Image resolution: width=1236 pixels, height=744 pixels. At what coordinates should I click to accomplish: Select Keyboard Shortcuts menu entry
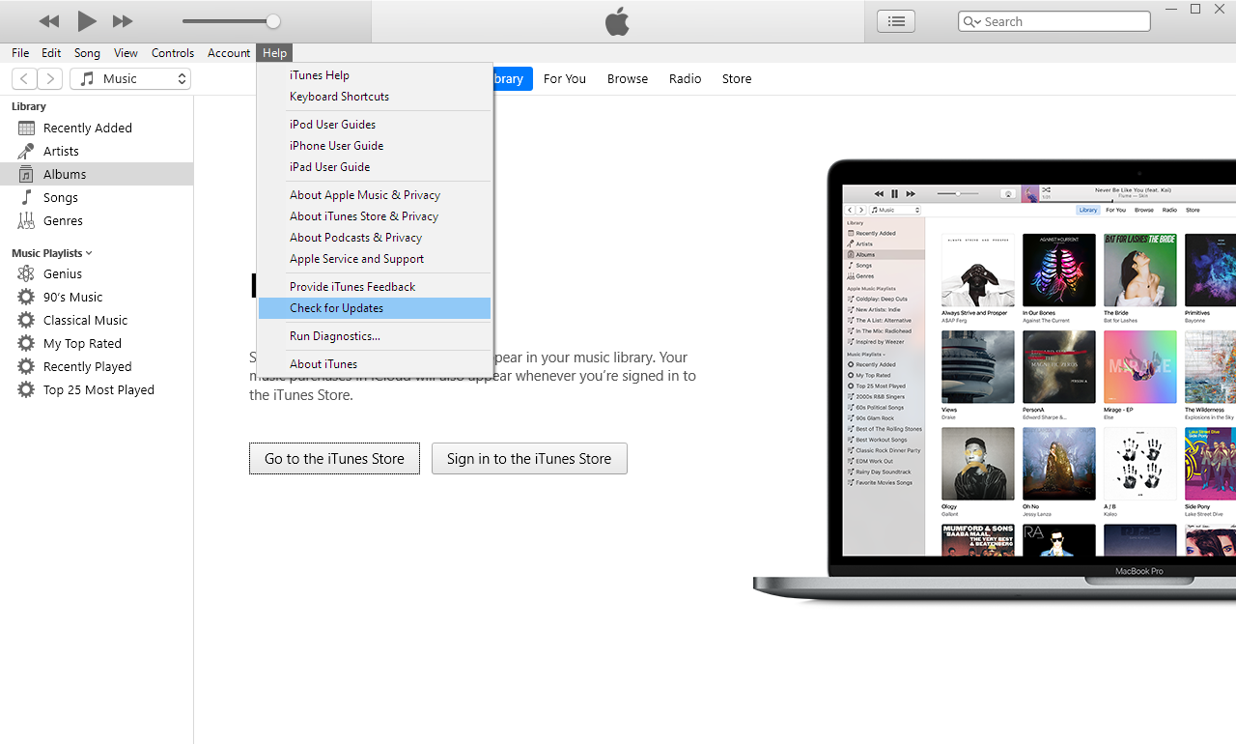(375, 97)
